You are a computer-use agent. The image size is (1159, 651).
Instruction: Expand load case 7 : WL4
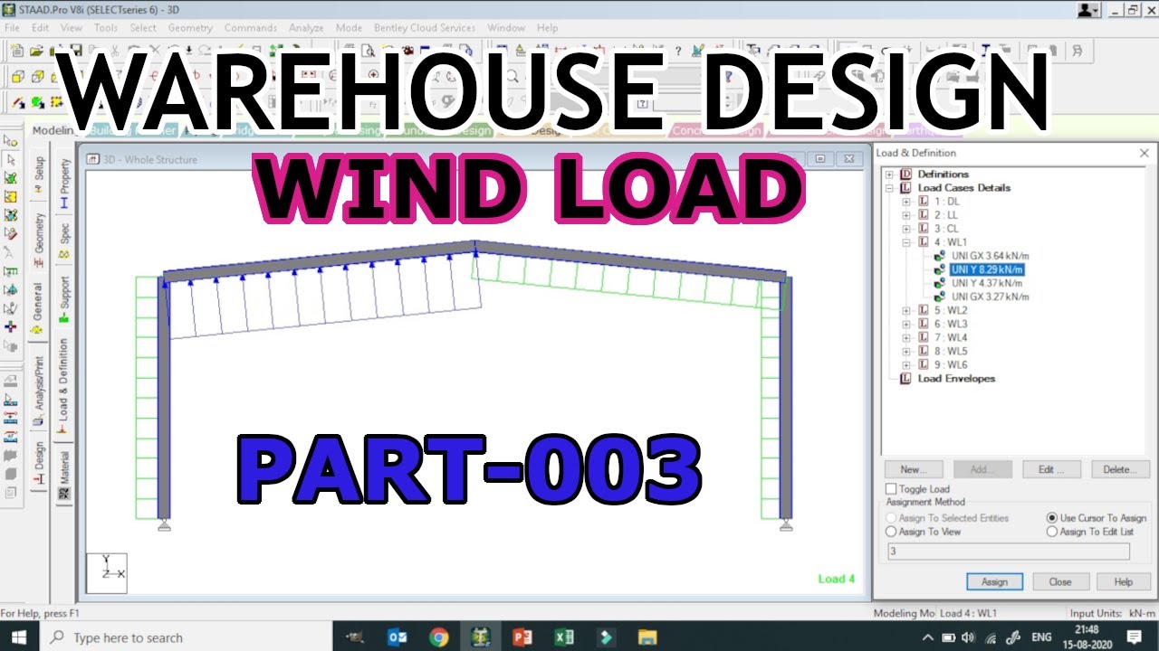pos(906,337)
